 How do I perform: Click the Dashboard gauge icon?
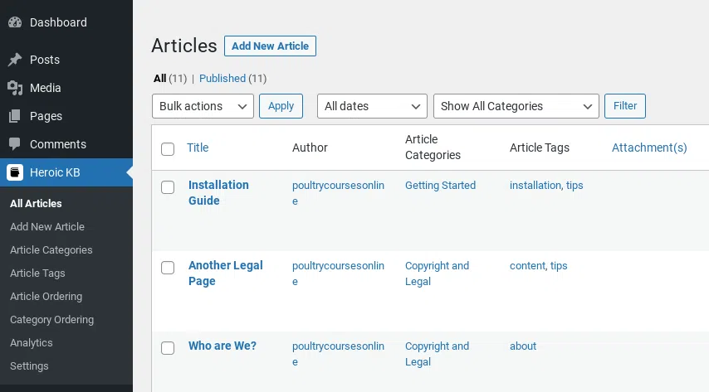point(15,22)
